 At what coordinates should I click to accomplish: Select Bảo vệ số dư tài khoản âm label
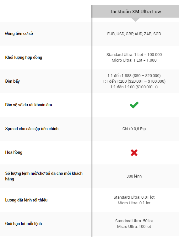pyautogui.click(x=29, y=105)
